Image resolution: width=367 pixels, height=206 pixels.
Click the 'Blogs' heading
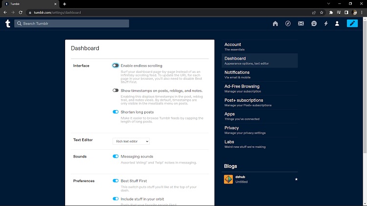click(230, 166)
